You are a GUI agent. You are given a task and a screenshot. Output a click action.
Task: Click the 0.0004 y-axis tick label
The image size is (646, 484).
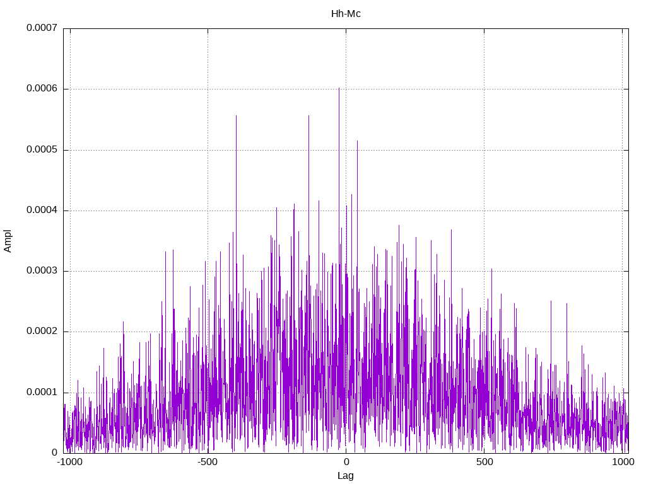[x=42, y=210]
